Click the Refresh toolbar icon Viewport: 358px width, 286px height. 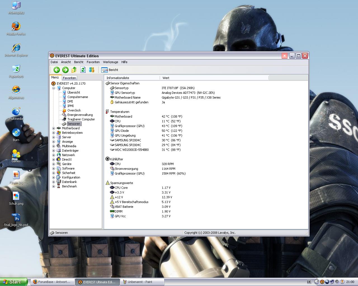83,70
